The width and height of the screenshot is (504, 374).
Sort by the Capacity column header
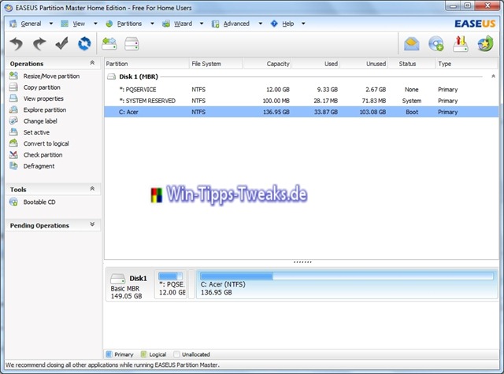(267, 64)
